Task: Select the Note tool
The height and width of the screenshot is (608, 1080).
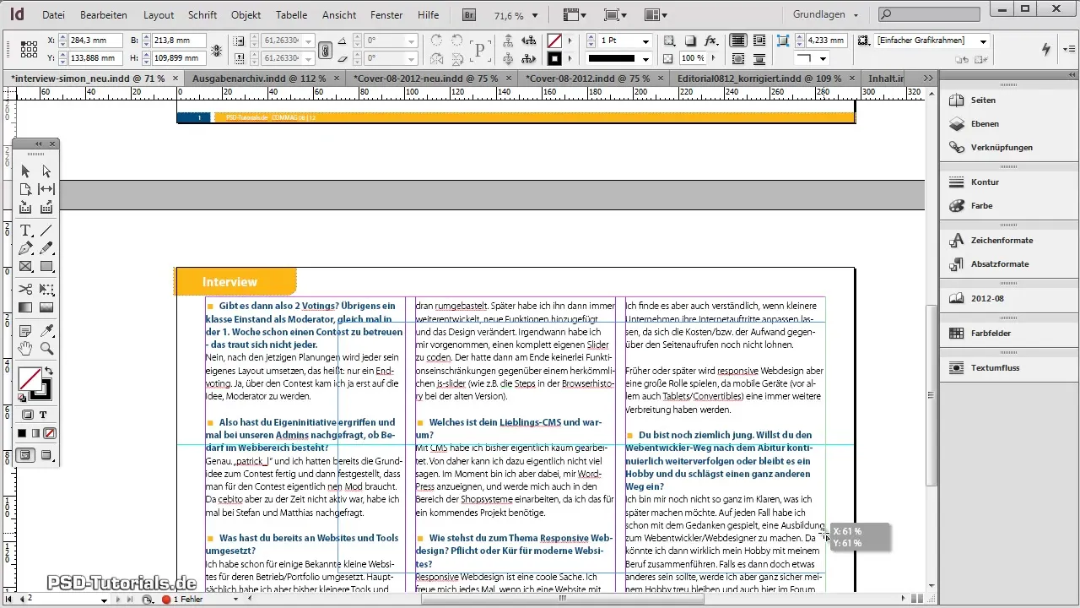Action: (25, 330)
